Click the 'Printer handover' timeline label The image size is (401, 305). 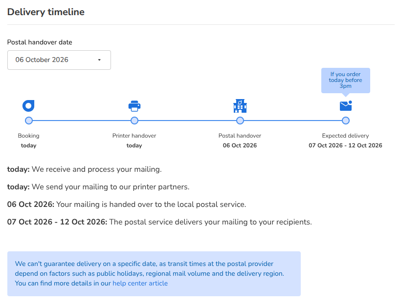[134, 136]
